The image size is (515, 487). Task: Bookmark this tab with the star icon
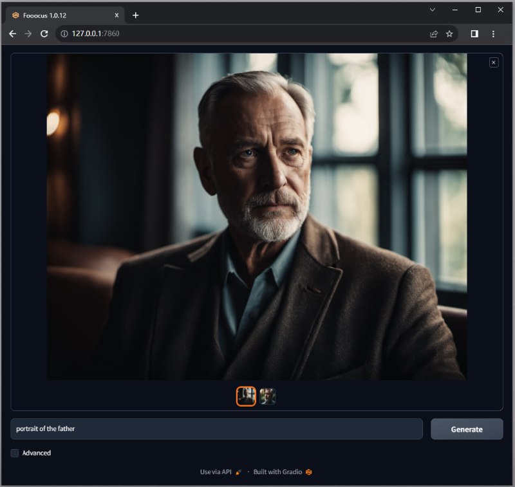click(449, 34)
